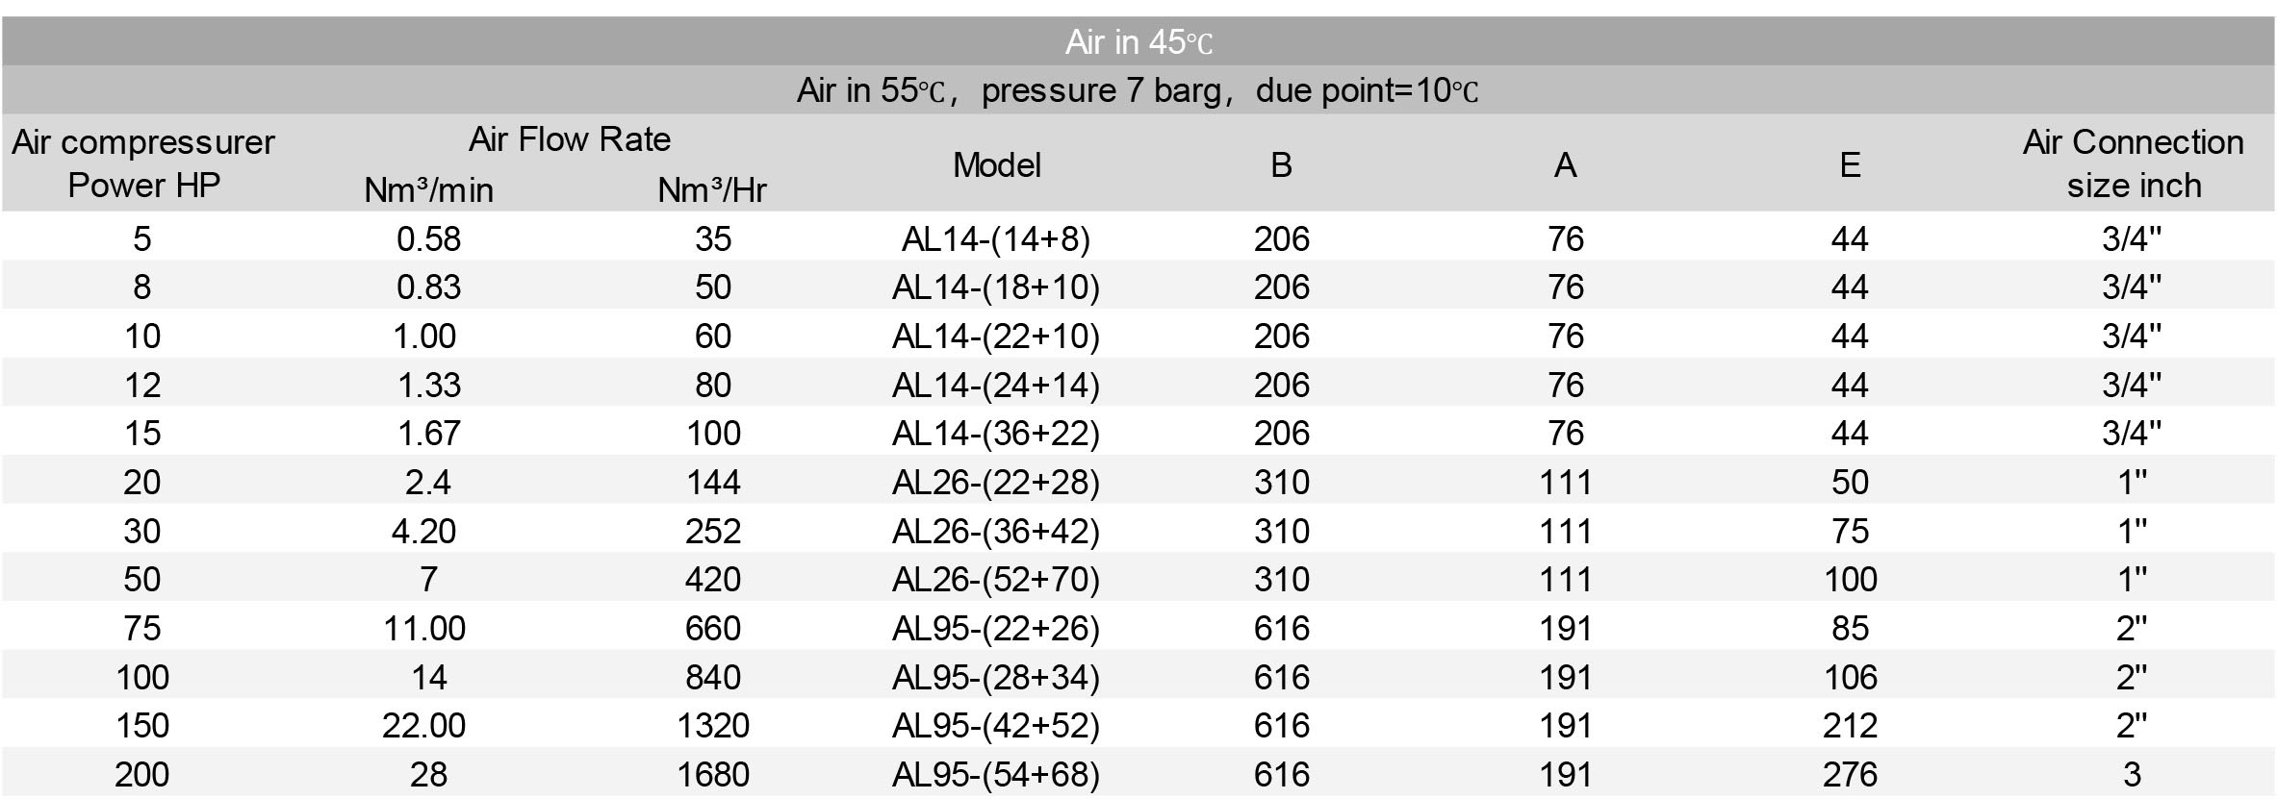Click model cell AL26-(52+70)
The width and height of the screenshot is (2277, 799).
pyautogui.click(x=996, y=580)
